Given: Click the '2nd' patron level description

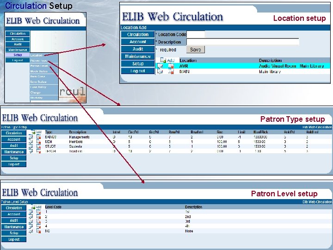Looking at the screenshot, I should [x=188, y=217].
